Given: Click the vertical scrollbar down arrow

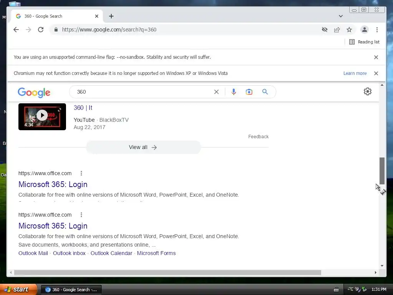Looking at the screenshot, I should point(382,266).
